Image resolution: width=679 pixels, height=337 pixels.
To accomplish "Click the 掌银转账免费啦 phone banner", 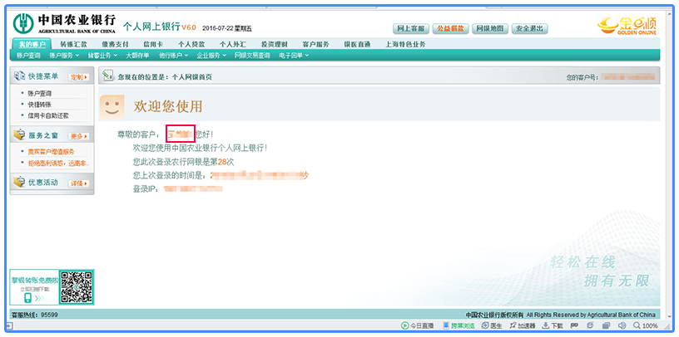I will point(35,287).
